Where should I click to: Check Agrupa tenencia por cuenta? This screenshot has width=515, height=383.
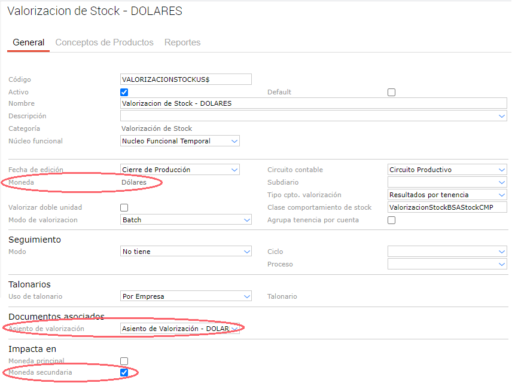click(x=392, y=220)
